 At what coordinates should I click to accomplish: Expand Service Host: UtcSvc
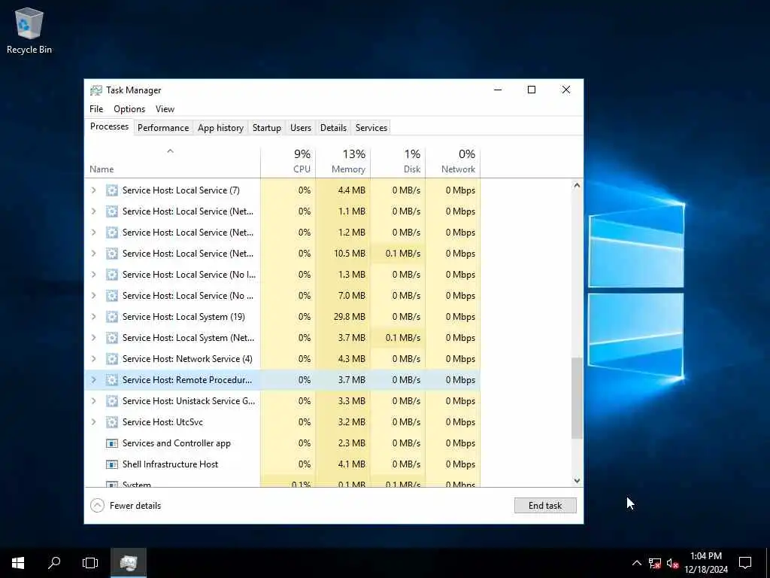[x=94, y=422]
